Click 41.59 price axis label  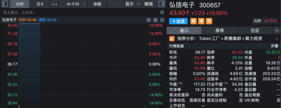(x=12, y=33)
